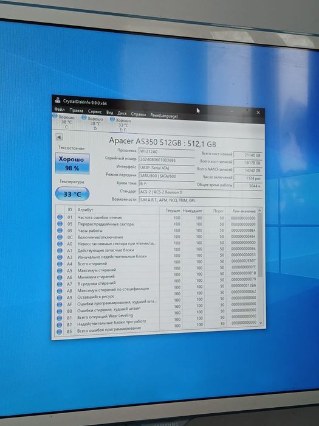Click the status icon for attribute A9

pyautogui.click(x=60, y=298)
